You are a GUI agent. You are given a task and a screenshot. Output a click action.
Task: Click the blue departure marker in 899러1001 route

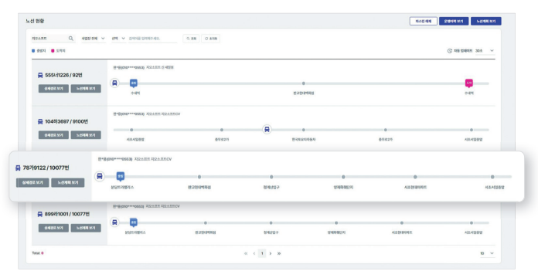[x=134, y=223]
